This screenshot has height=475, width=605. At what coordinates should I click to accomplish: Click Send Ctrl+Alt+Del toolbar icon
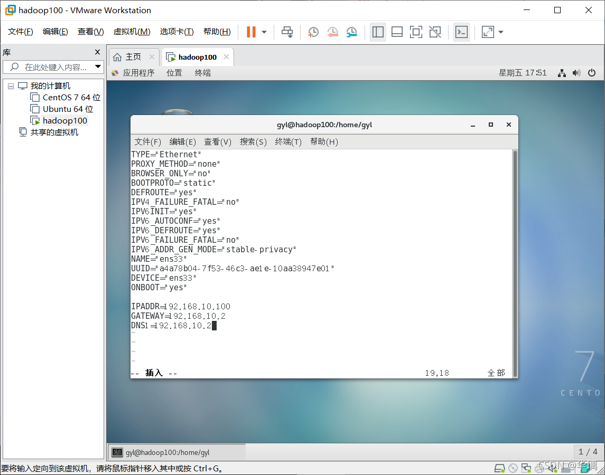pos(287,32)
